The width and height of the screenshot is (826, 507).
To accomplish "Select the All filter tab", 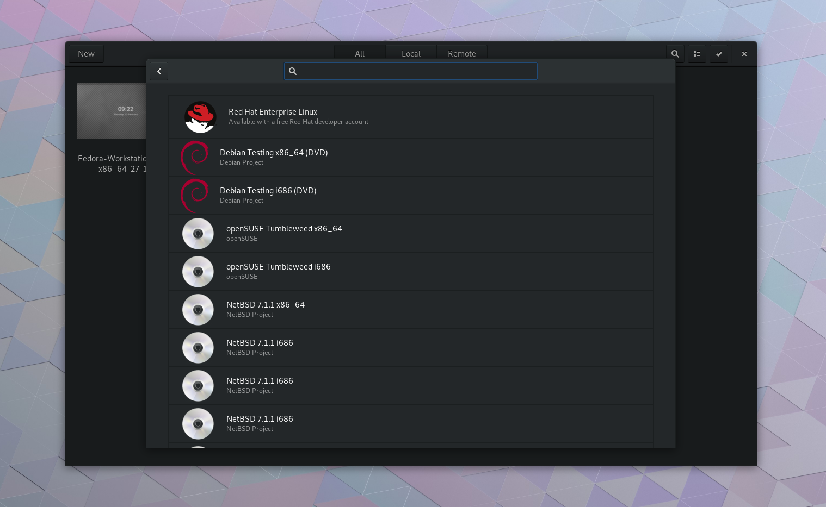I will tap(359, 53).
